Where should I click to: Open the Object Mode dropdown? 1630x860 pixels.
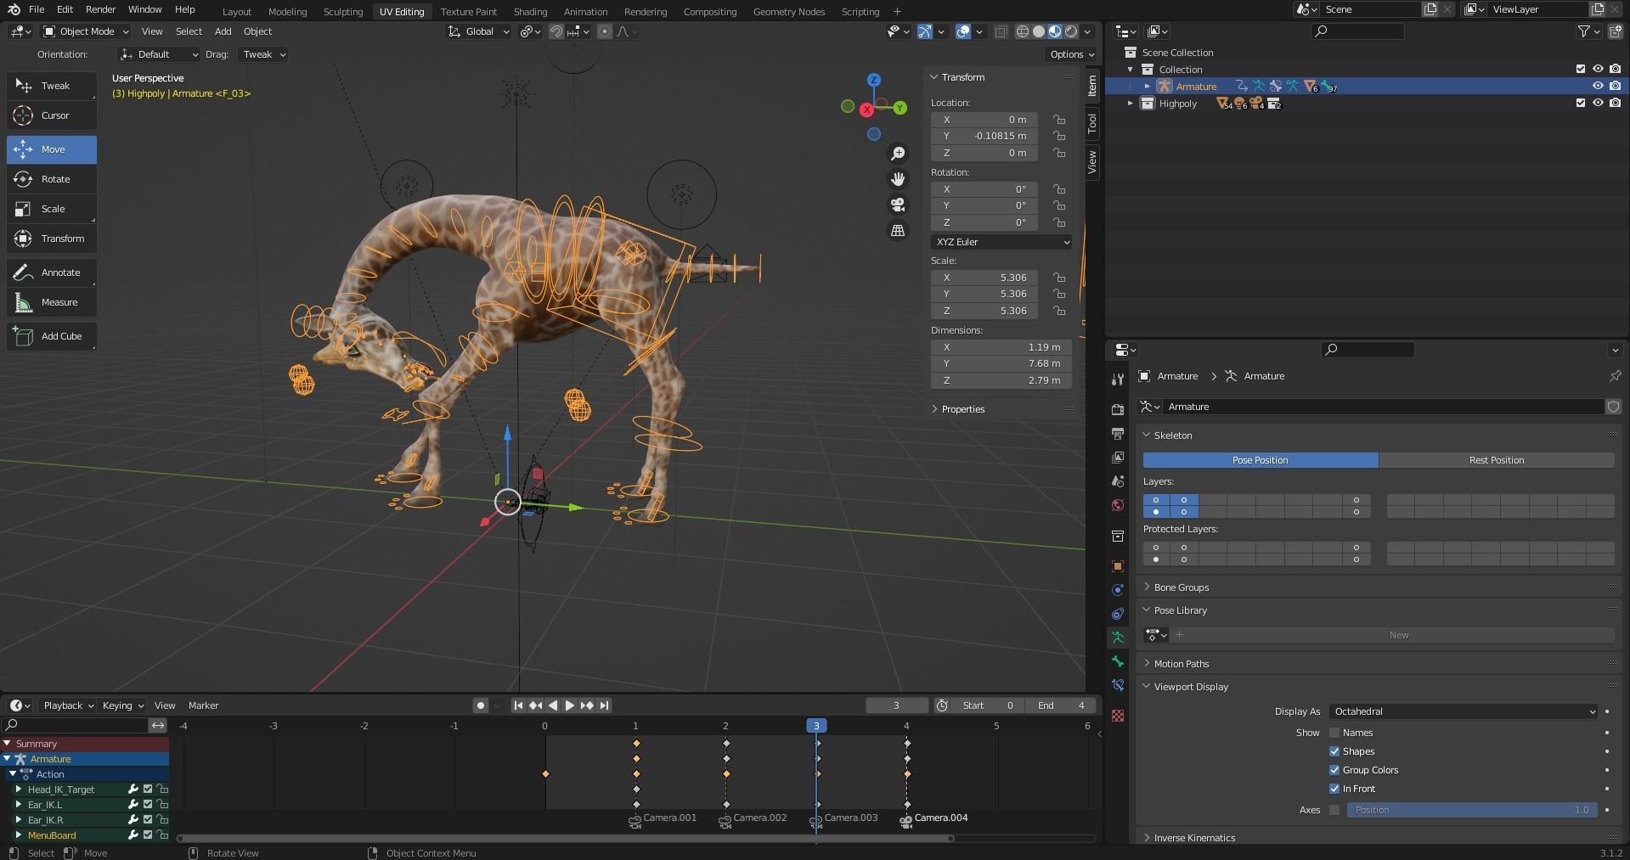pyautogui.click(x=86, y=31)
